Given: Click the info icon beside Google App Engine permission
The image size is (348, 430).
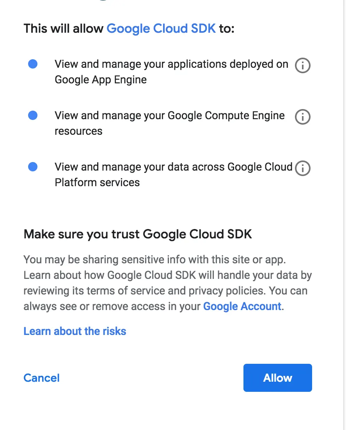Looking at the screenshot, I should (x=302, y=65).
